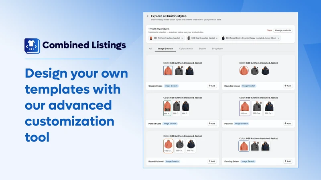The image size is (321, 180).
Task: Select orange jacket in Floating Select preview
Action: point(244,146)
